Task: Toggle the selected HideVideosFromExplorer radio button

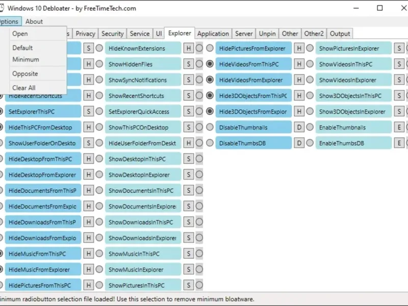Action: pyautogui.click(x=210, y=80)
